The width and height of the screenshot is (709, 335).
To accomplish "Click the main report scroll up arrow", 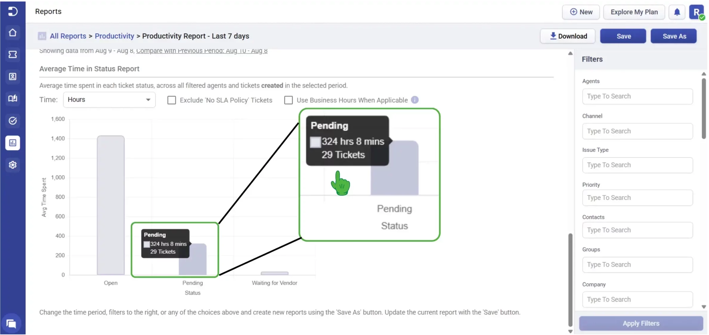I will [x=570, y=54].
